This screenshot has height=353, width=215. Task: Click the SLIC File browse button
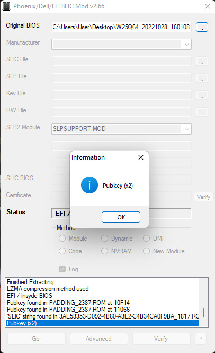202,61
